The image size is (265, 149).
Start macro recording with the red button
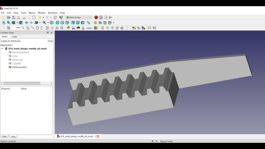click(96, 17)
